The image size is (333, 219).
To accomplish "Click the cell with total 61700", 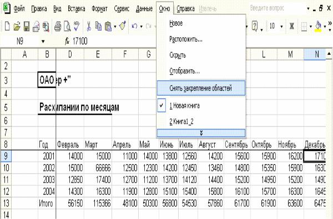I will coord(237,204).
